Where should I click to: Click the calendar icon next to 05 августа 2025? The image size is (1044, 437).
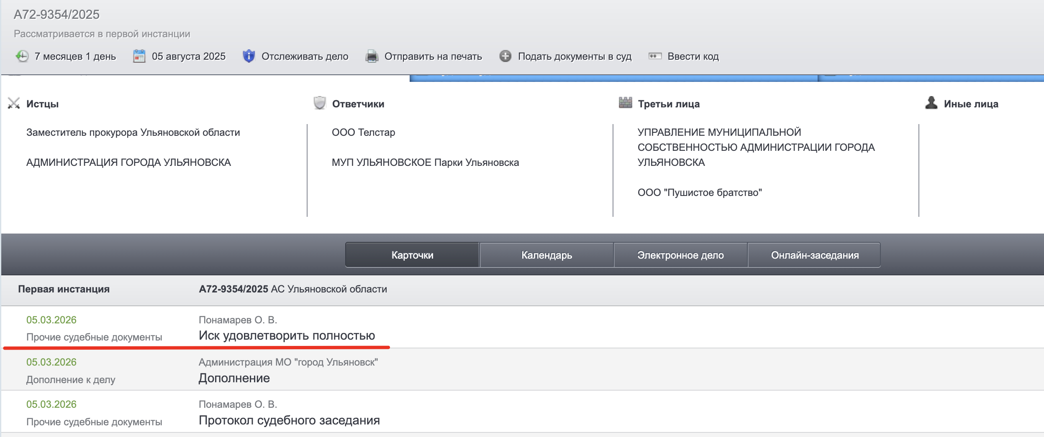(139, 56)
